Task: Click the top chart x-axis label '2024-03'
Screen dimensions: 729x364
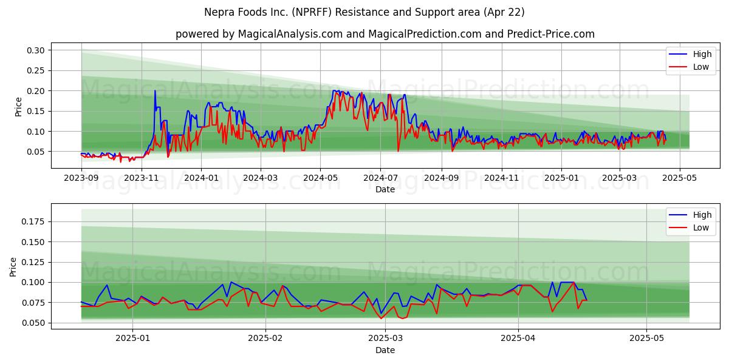Action: click(260, 178)
